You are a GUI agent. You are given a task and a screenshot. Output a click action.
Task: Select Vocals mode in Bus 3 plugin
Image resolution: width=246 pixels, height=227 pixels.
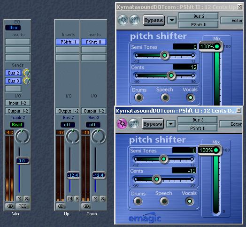190,201
